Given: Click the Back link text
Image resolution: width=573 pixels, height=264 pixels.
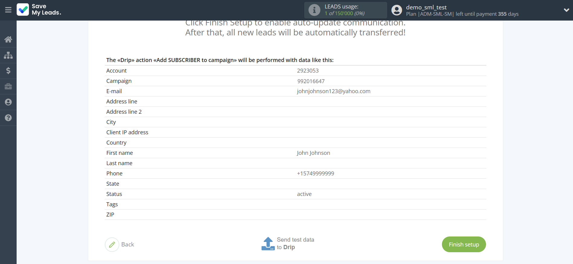Looking at the screenshot, I should point(127,244).
